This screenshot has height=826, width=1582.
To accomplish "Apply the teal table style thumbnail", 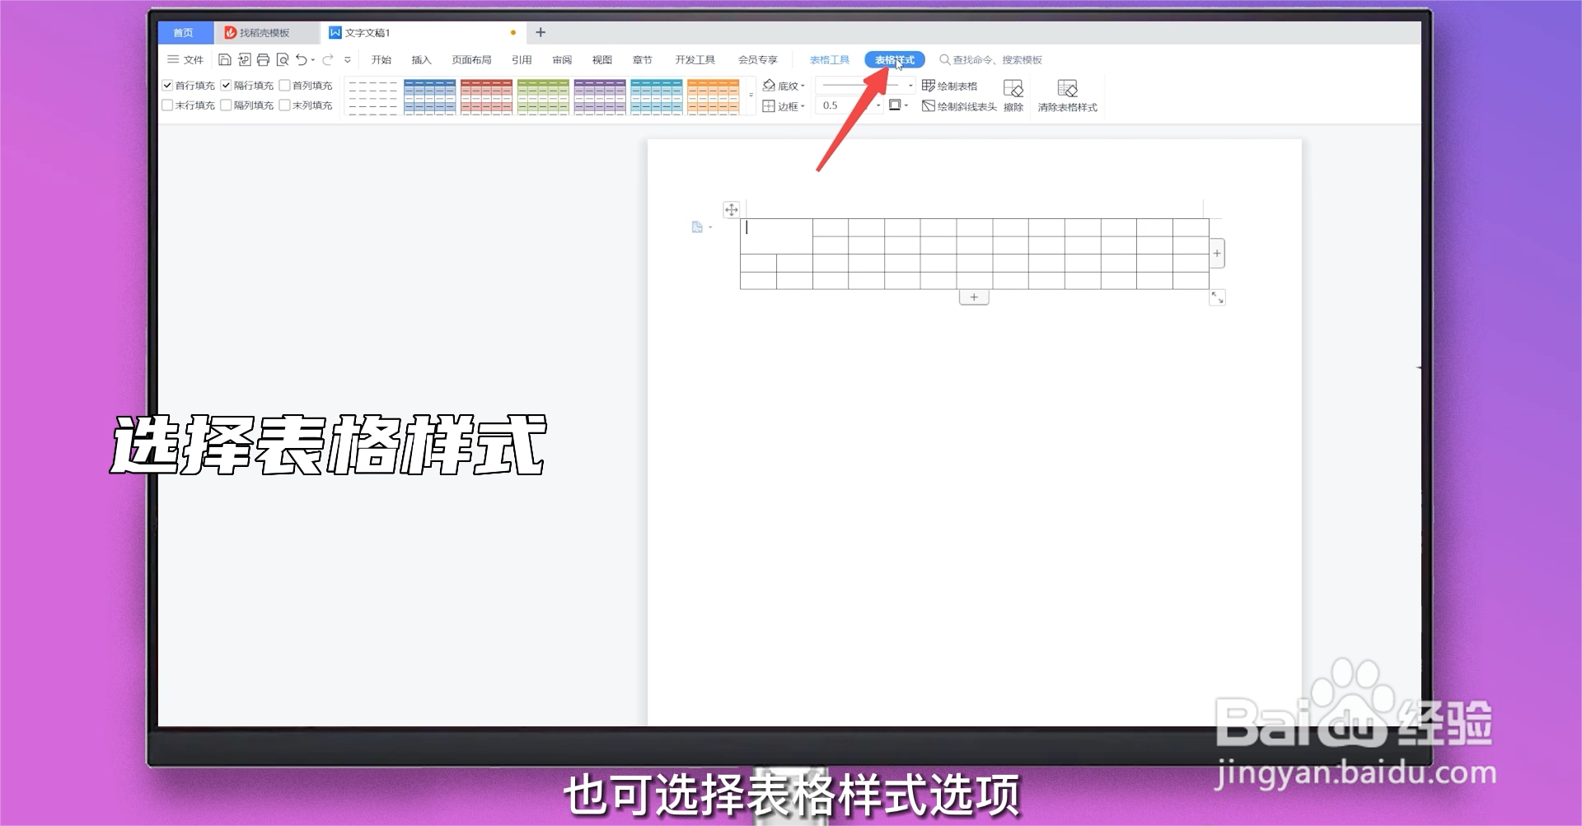I will 657,96.
